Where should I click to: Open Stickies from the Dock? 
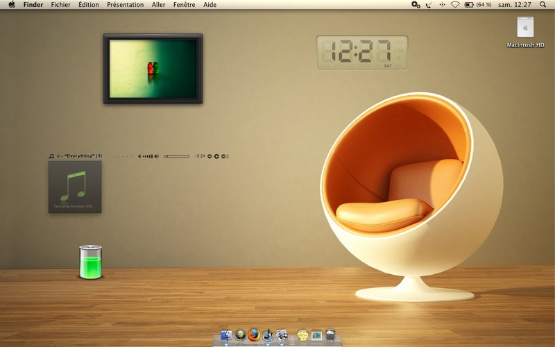302,335
